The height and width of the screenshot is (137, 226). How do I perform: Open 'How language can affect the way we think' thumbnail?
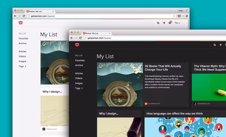pos(185,127)
